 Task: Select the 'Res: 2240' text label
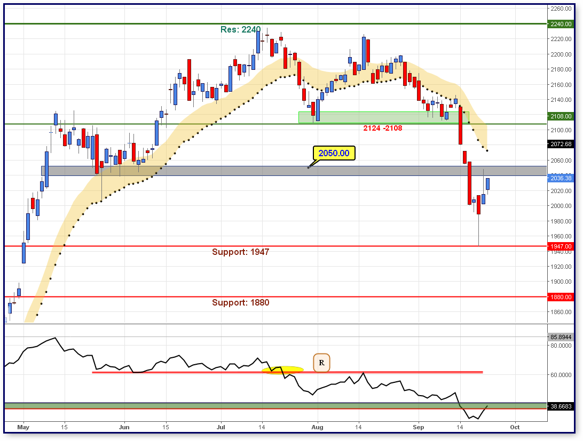tap(240, 30)
